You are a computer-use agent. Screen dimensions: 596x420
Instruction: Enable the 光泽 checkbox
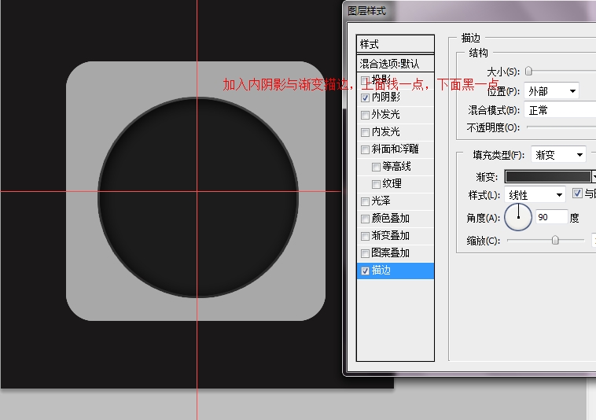pyautogui.click(x=366, y=201)
